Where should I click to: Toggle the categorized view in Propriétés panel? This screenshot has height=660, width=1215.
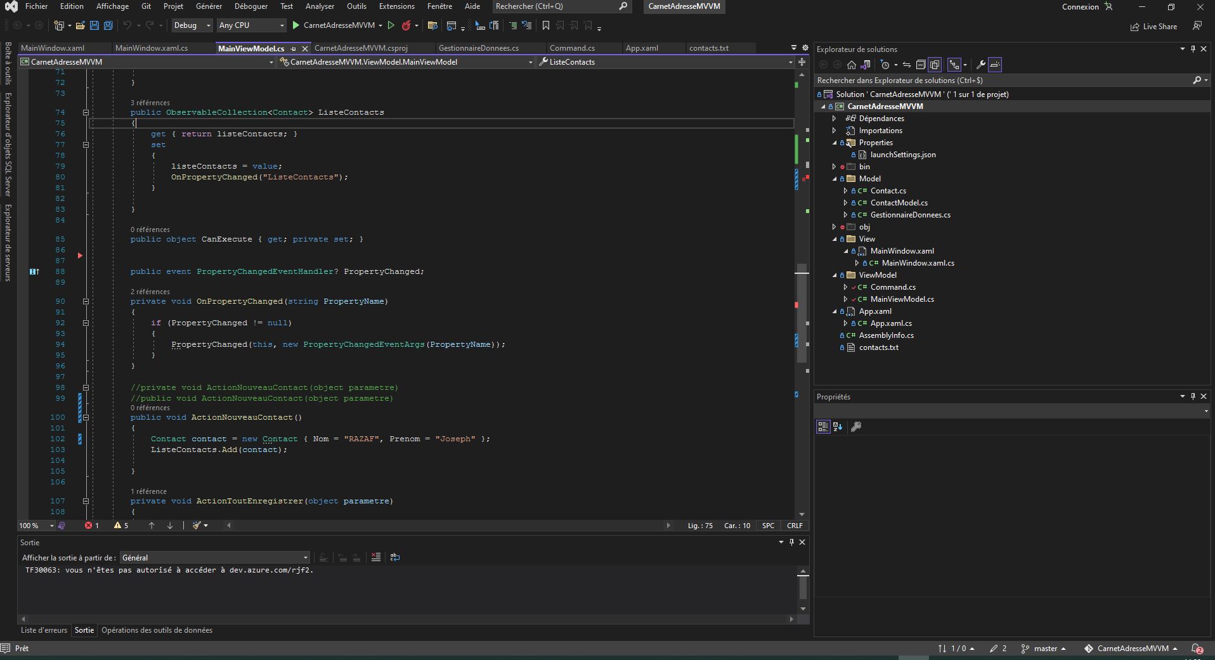[x=822, y=427]
